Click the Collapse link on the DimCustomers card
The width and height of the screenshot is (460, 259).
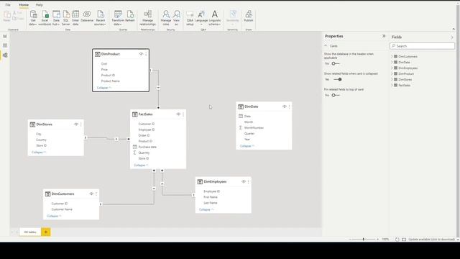point(54,216)
